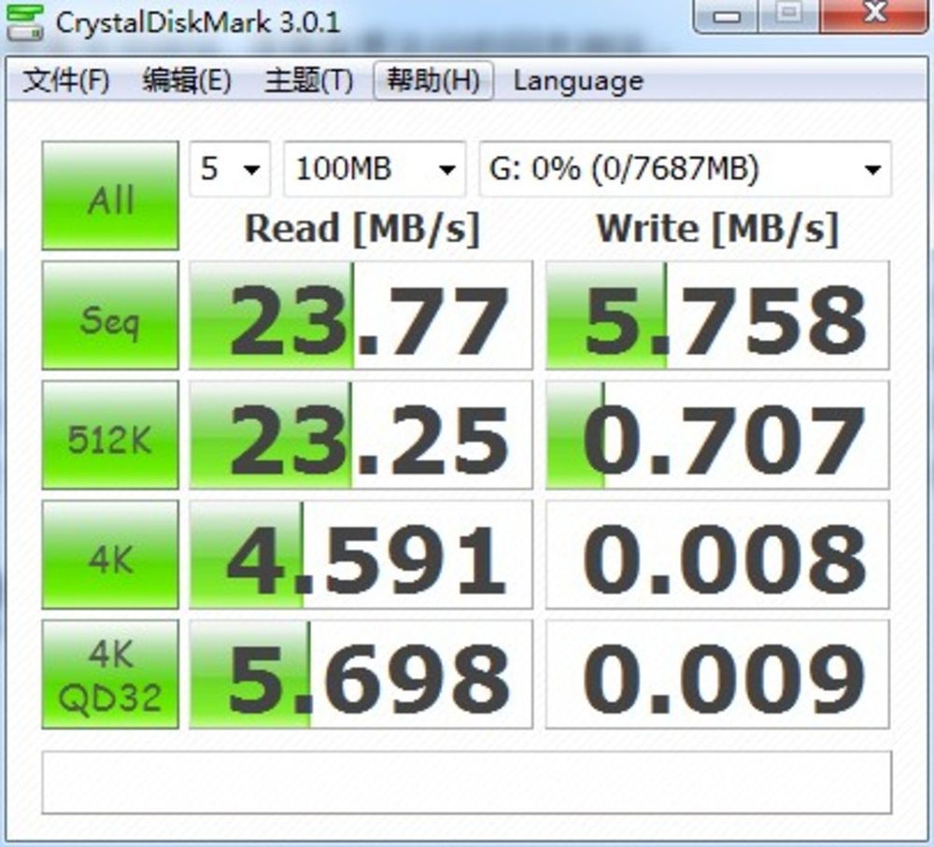Click the 4K write result 0.008
The width and height of the screenshot is (934, 847).
click(x=717, y=555)
